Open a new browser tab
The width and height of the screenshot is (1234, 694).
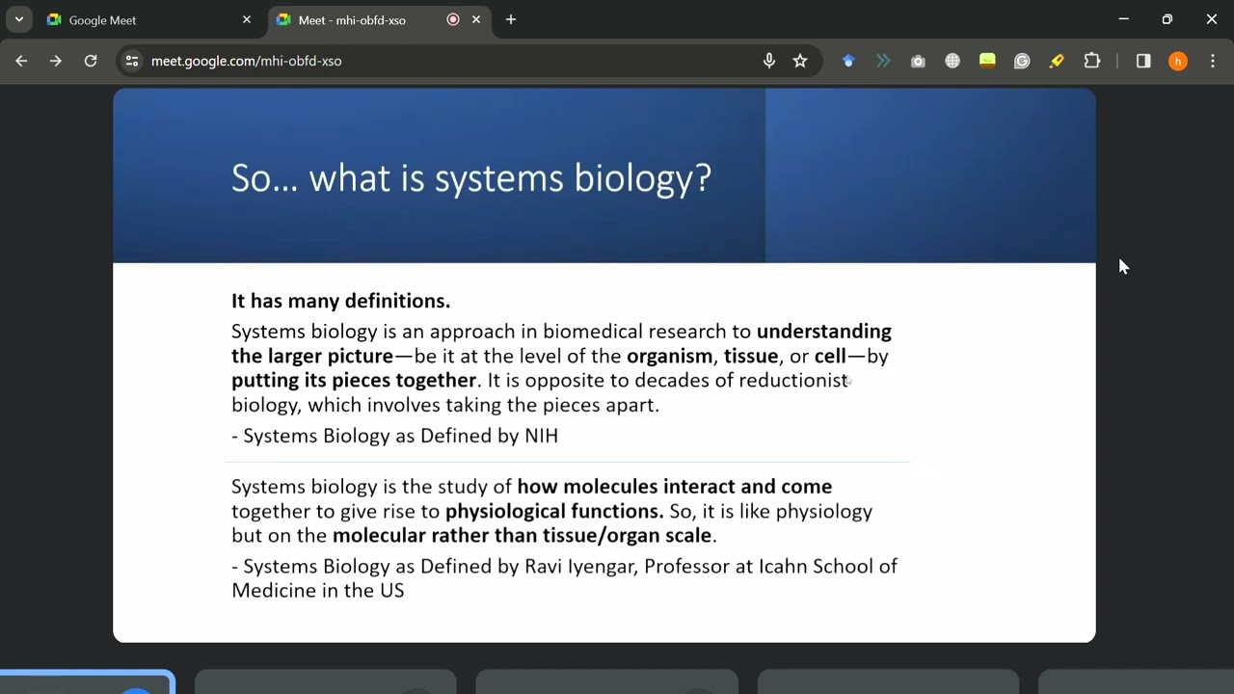pyautogui.click(x=511, y=19)
